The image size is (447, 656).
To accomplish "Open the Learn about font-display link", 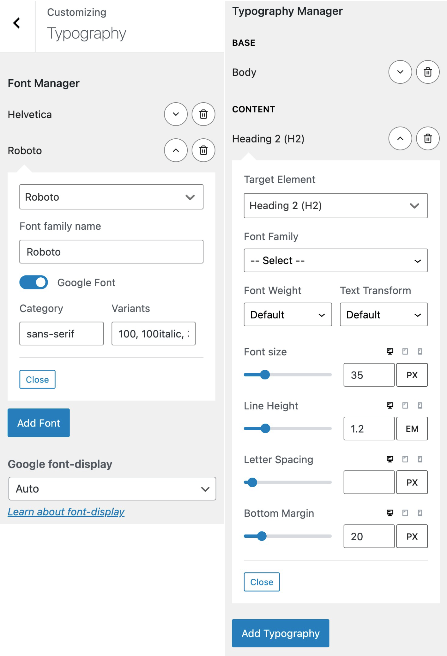I will click(66, 512).
